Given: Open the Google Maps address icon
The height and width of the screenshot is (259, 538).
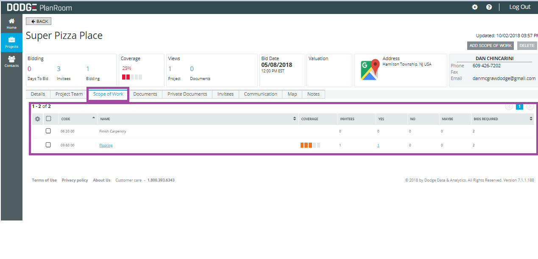Looking at the screenshot, I should point(369,70).
